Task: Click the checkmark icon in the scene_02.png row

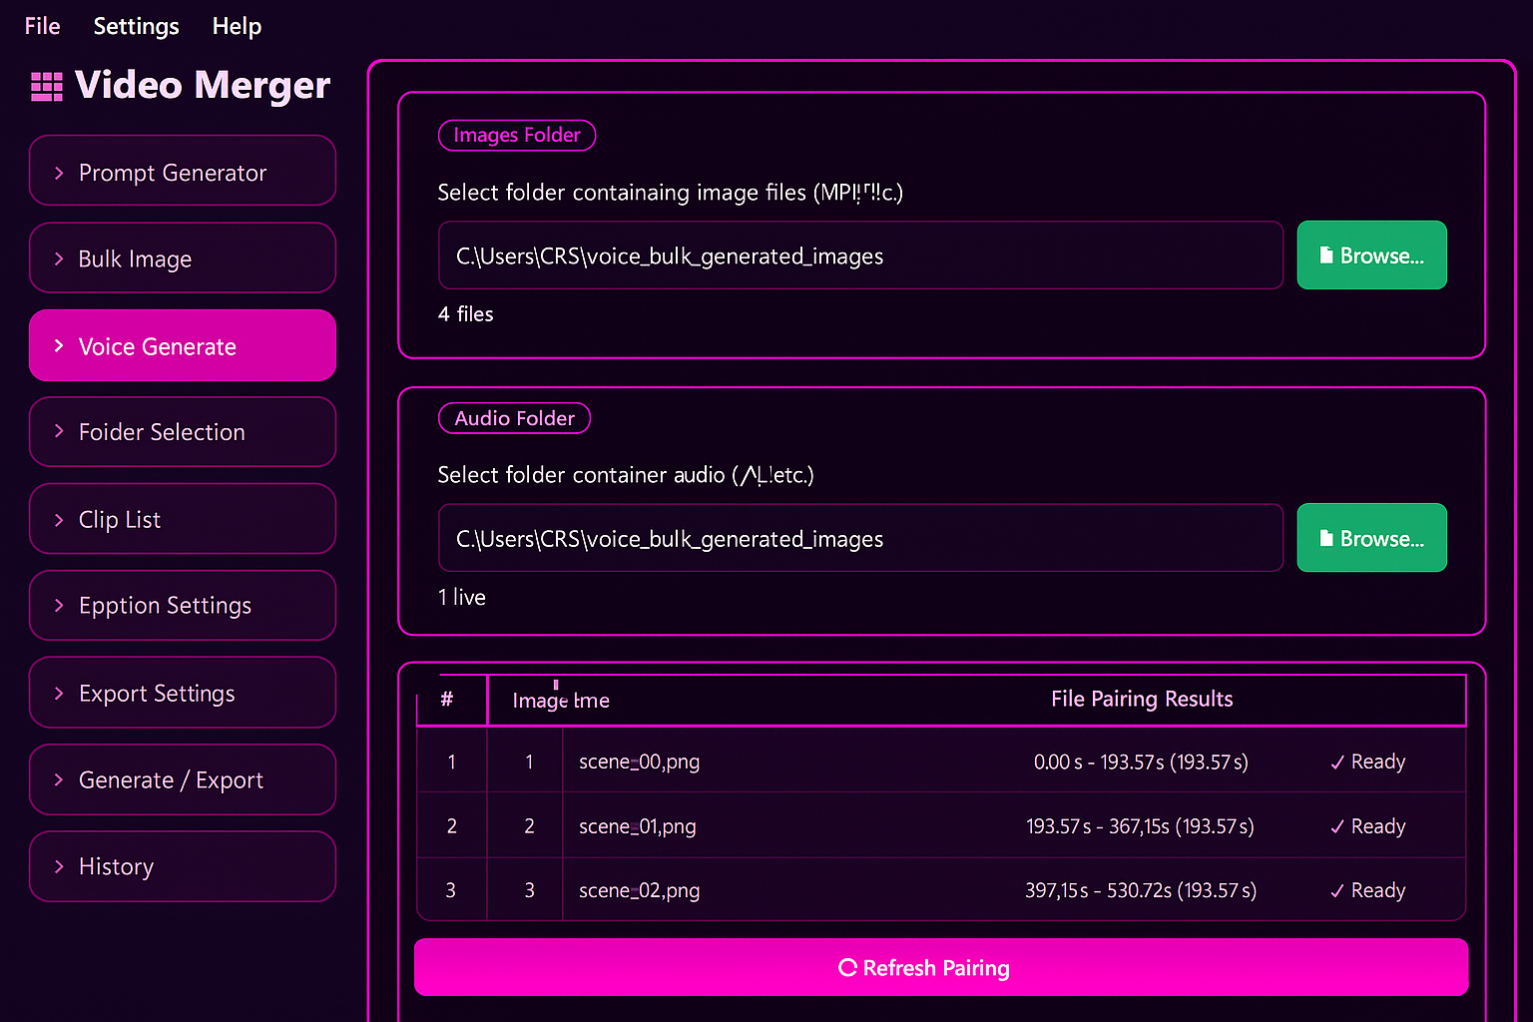Action: point(1337,891)
